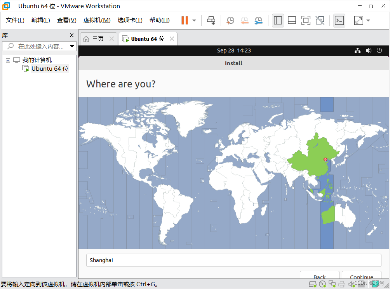Open the Ubuntu power menu icon

(x=379, y=50)
